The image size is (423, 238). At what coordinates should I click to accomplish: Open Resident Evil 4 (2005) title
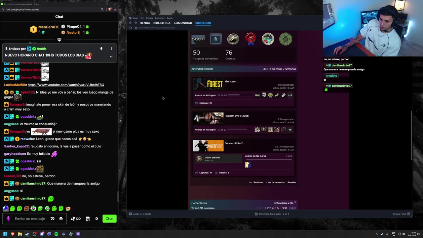pos(237,116)
